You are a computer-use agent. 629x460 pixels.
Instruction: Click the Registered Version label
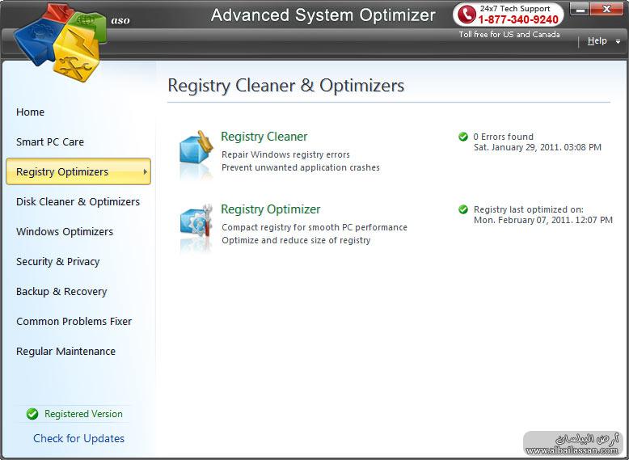[83, 414]
